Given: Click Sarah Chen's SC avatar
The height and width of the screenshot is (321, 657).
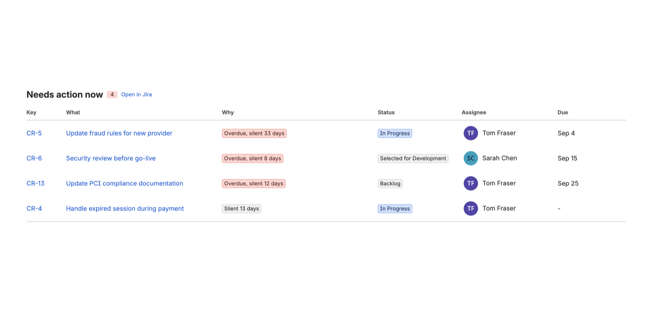Looking at the screenshot, I should [x=471, y=158].
